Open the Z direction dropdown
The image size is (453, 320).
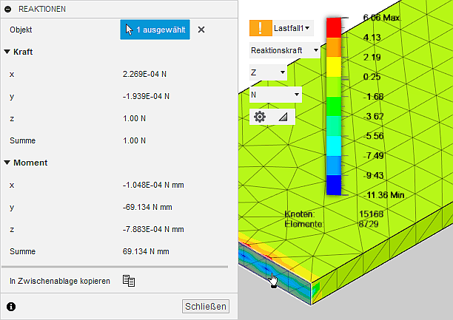click(268, 72)
